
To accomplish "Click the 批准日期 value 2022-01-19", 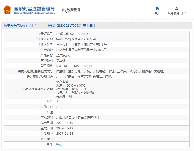I will [65, 123].
